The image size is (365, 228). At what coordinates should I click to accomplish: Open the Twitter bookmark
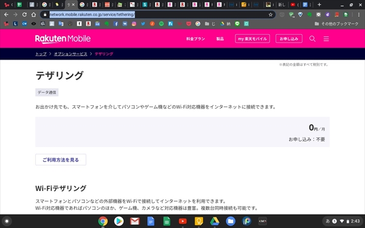pyautogui.click(x=143, y=24)
